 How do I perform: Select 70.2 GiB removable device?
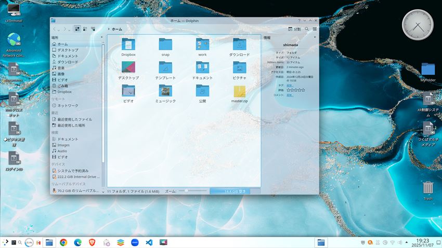(76, 190)
